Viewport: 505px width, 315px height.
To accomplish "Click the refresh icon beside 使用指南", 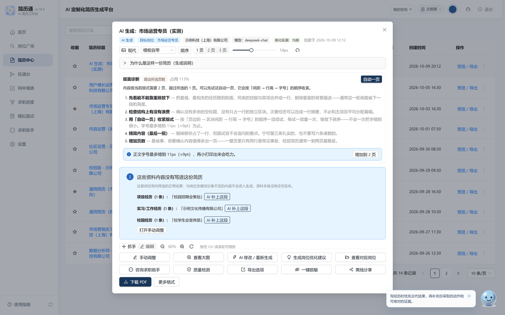I will (50, 304).
